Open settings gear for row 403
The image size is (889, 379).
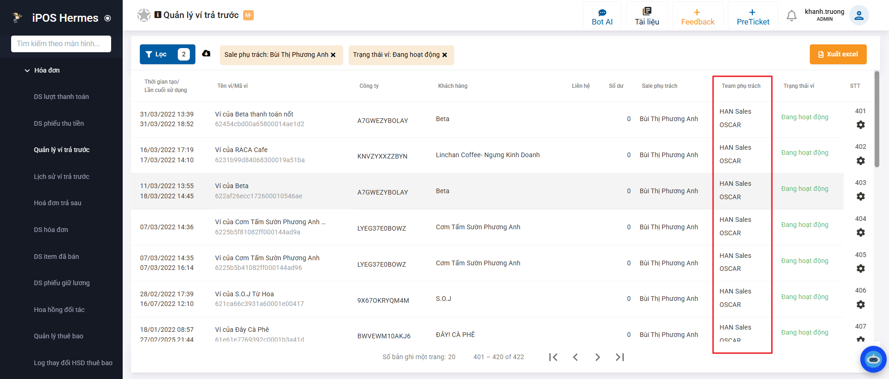click(860, 196)
